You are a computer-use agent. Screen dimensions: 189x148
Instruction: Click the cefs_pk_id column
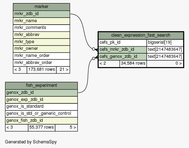tap(123, 42)
